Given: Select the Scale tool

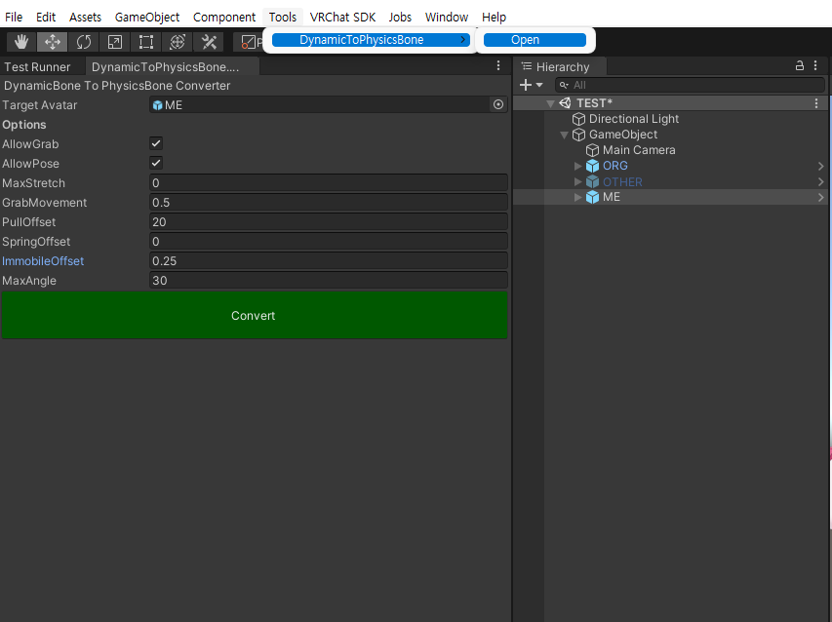Looking at the screenshot, I should click(x=115, y=41).
